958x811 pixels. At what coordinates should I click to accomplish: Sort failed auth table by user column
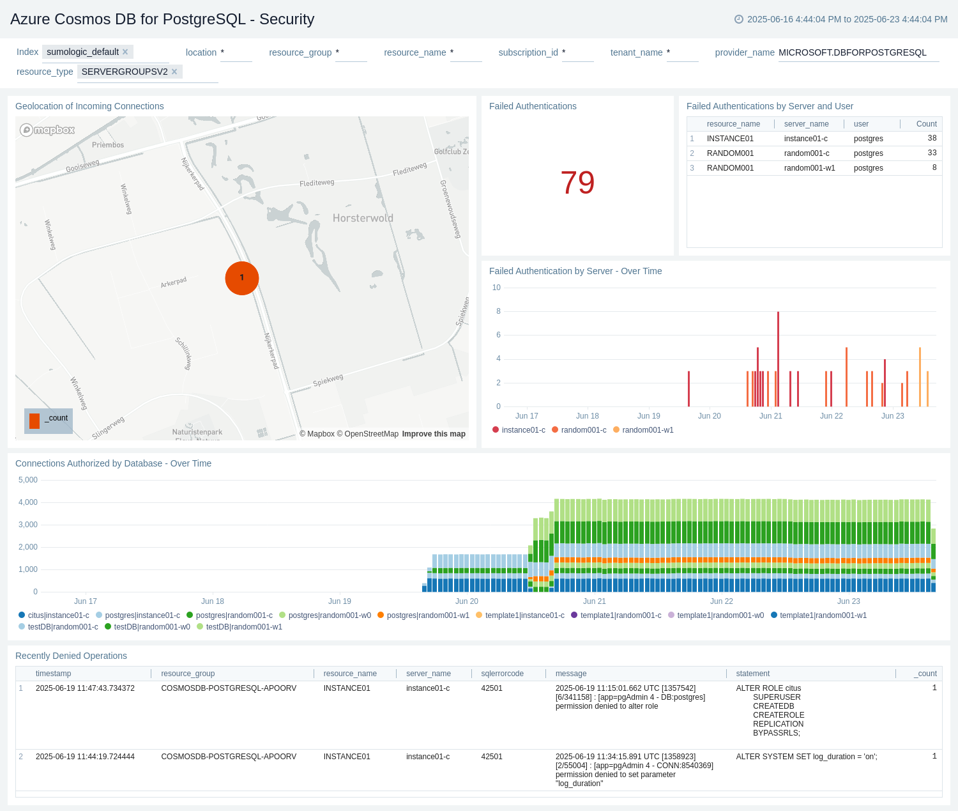pos(861,124)
